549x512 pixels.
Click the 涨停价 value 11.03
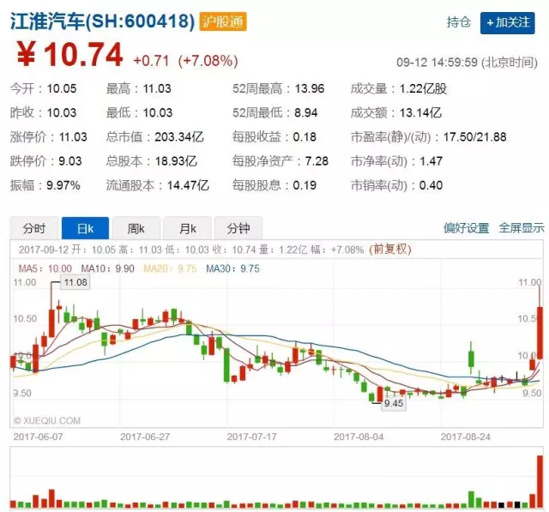point(73,137)
